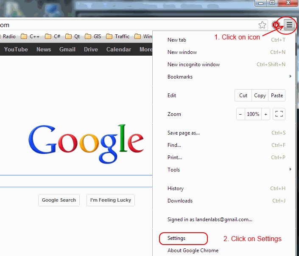299x256 pixels.
Task: Select Print... from the menu
Action: click(224, 158)
